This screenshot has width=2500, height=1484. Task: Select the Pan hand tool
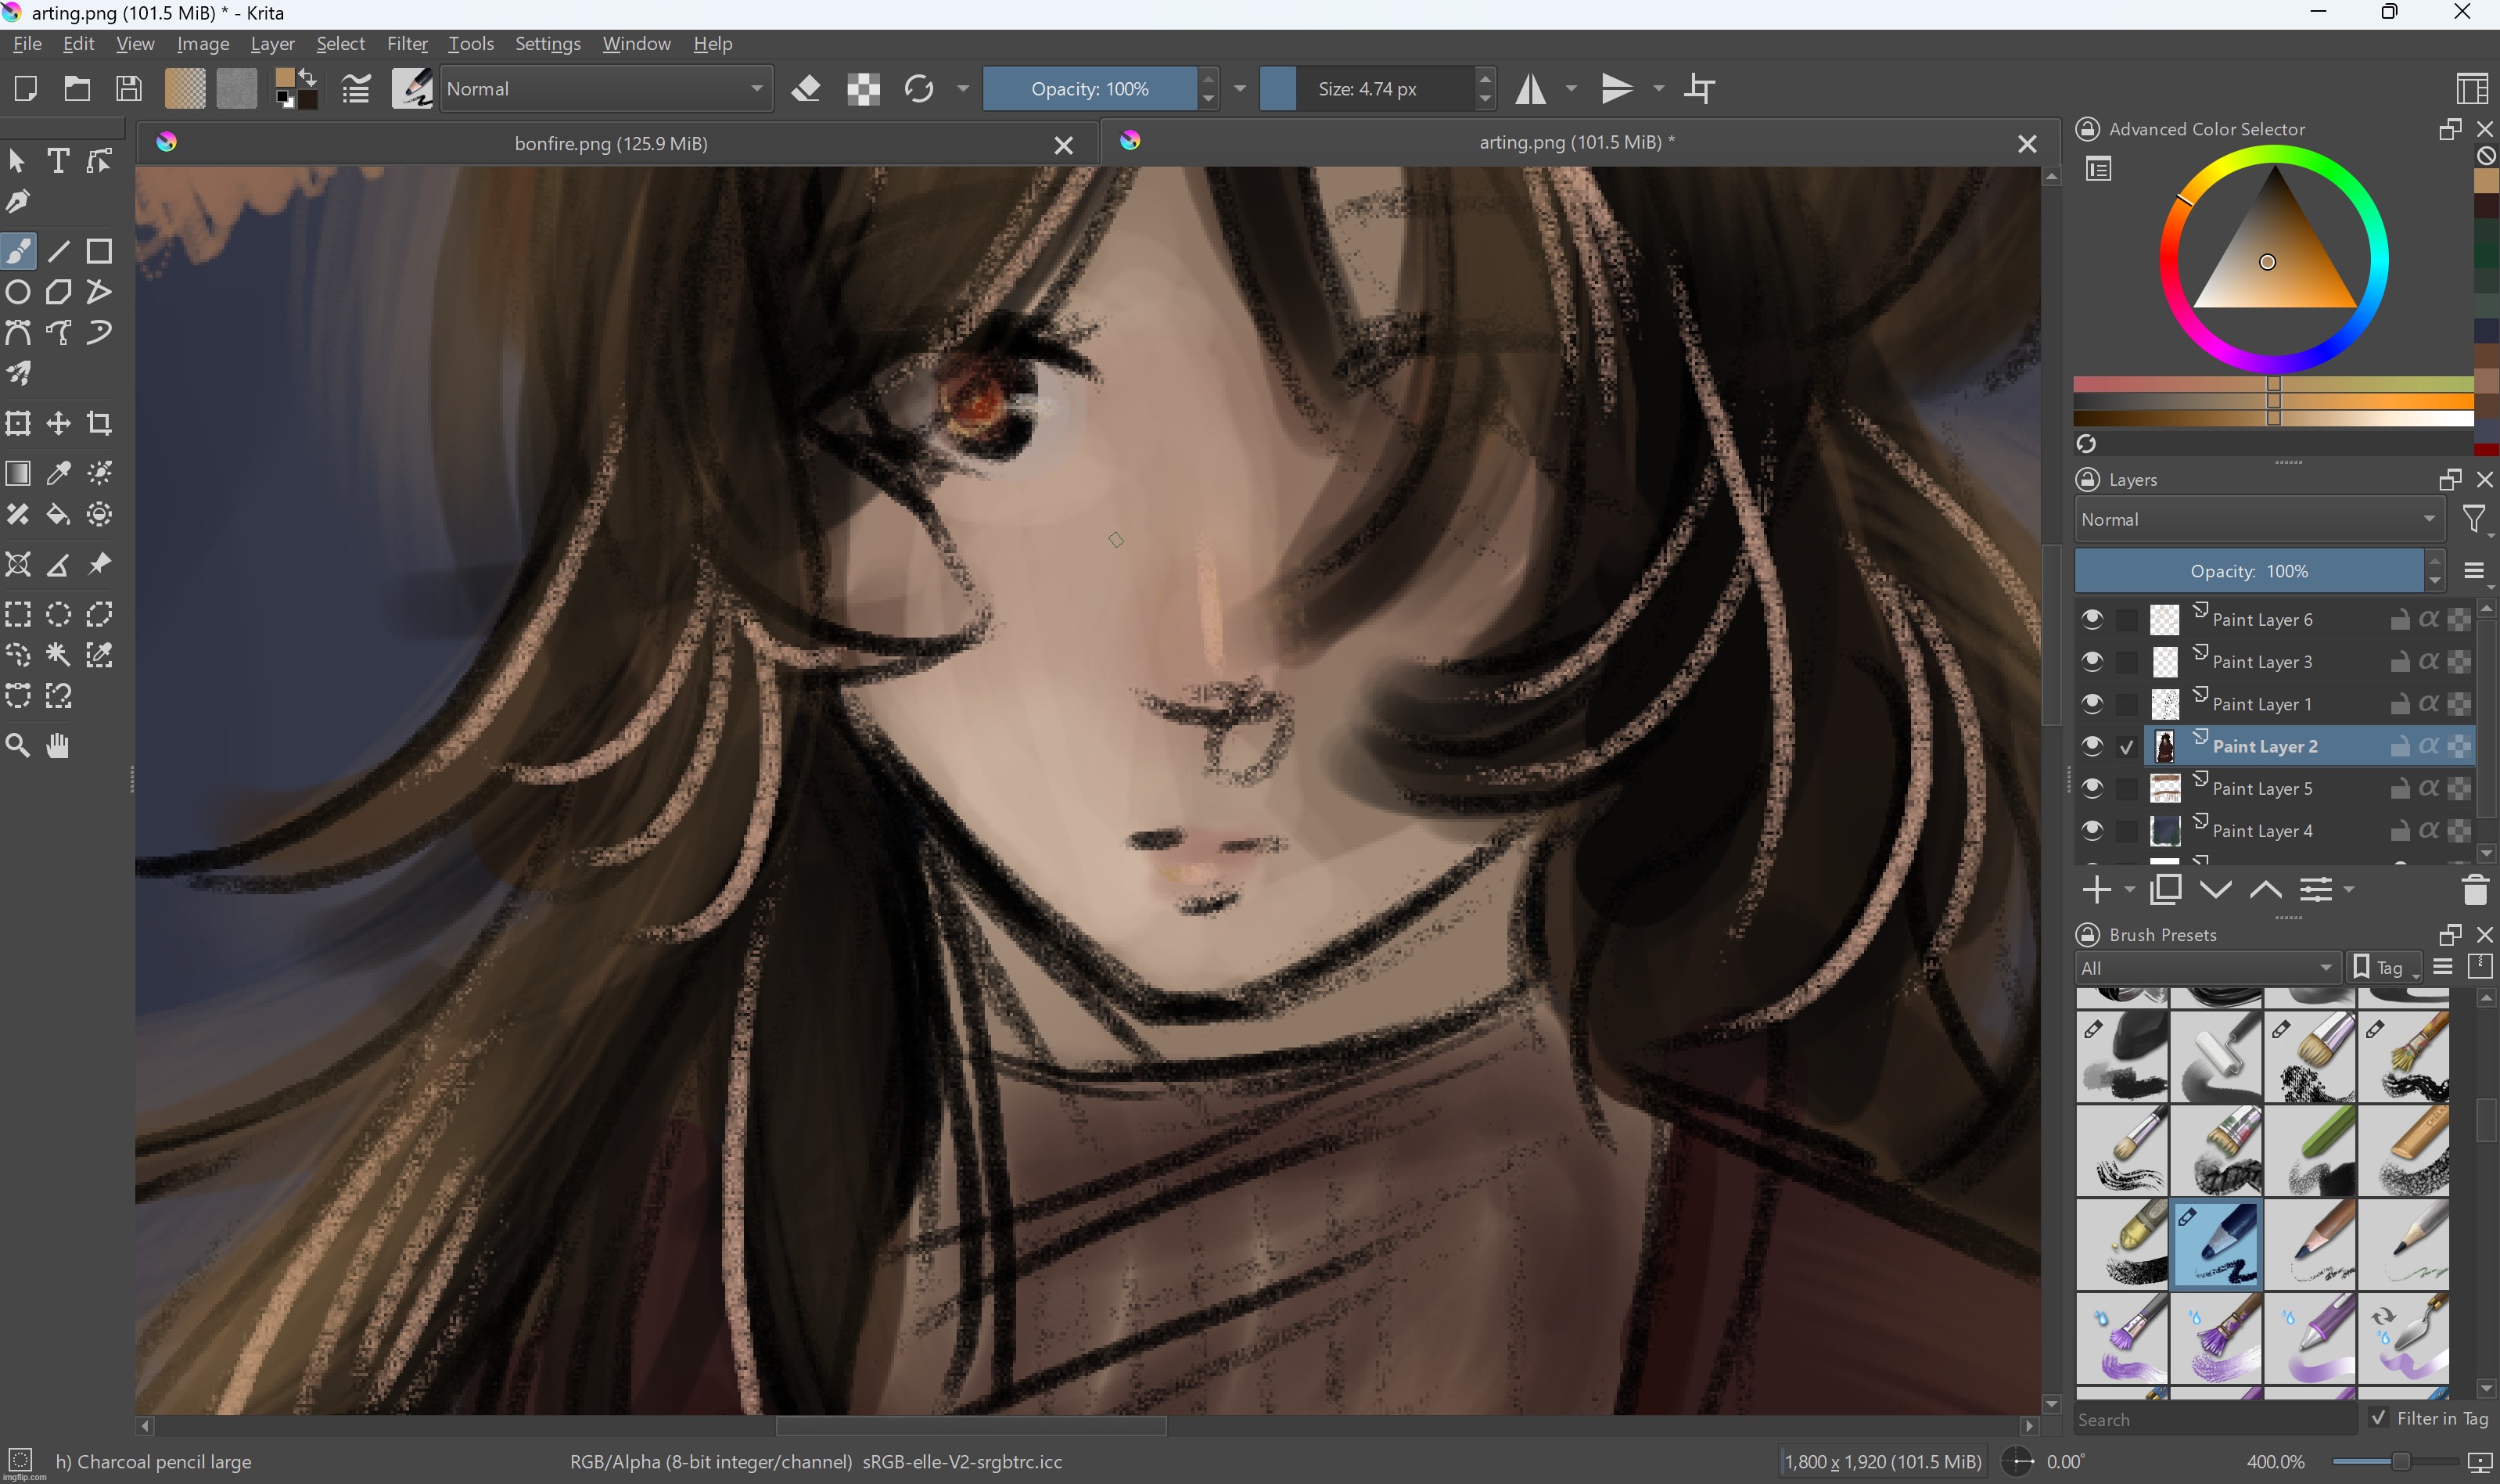58,746
